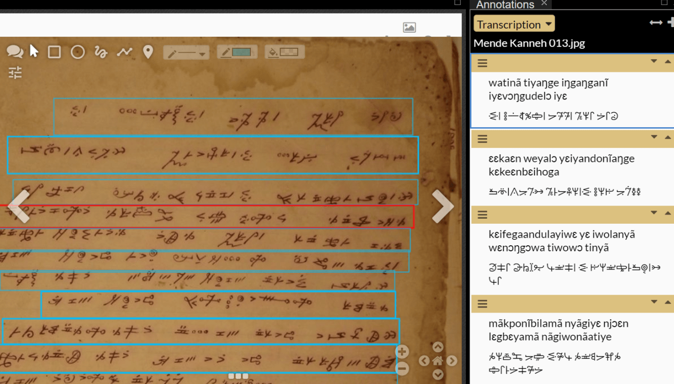Select the Rectangle annotation tool
The width and height of the screenshot is (674, 384).
point(54,51)
